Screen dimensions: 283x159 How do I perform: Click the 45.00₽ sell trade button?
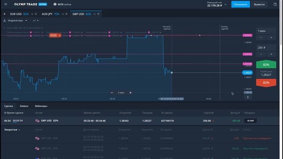250,121
